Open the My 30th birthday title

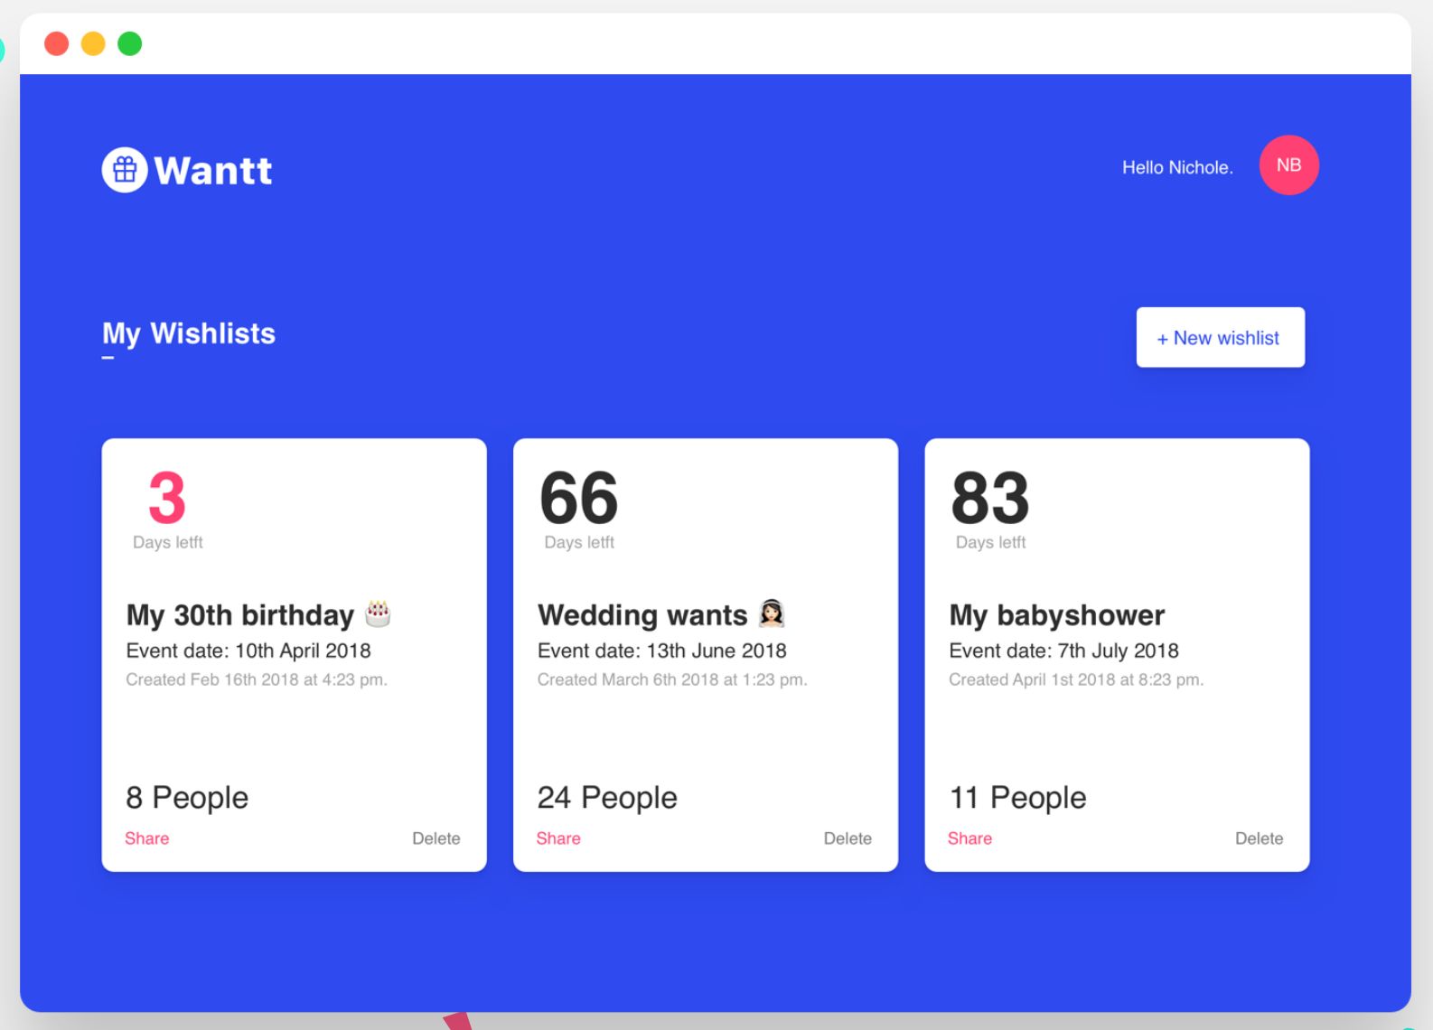point(240,615)
